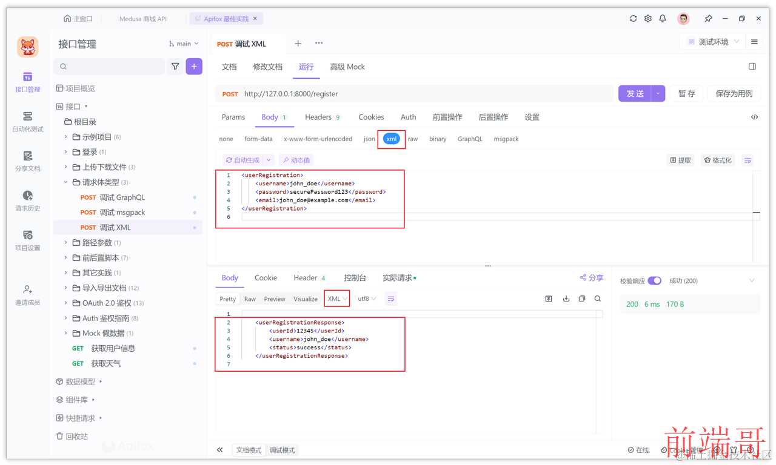Click the refresh icon in title bar
776x465 pixels.
[x=633, y=19]
